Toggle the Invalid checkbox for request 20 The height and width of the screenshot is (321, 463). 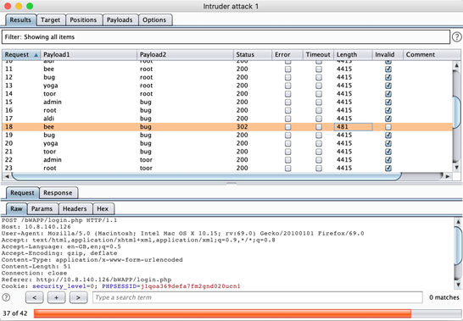coord(388,143)
